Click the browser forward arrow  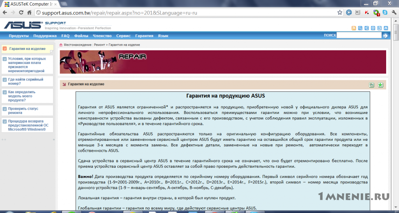click(x=13, y=12)
